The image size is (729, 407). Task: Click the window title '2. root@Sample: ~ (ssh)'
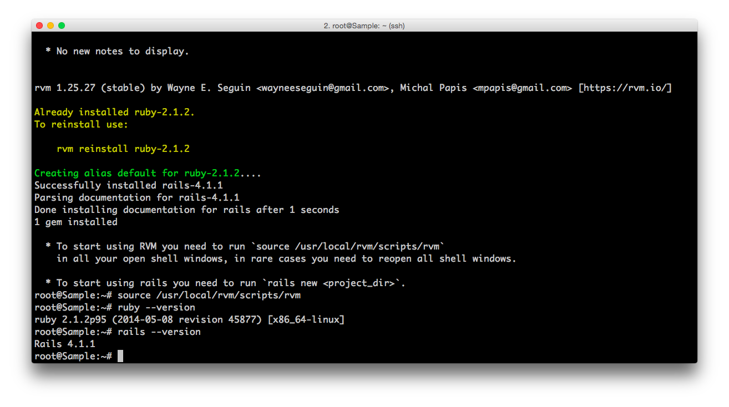(364, 26)
